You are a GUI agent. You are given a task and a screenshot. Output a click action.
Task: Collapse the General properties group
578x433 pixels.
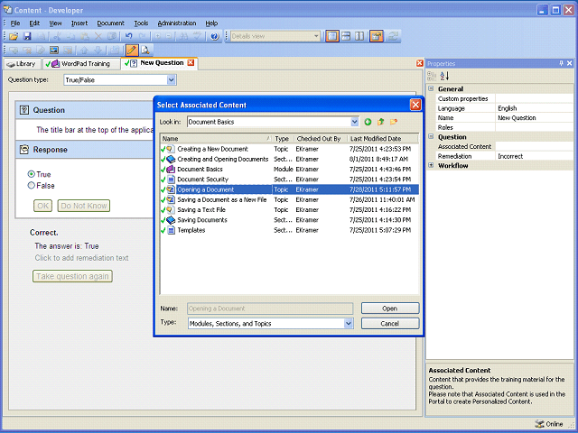[x=431, y=88]
